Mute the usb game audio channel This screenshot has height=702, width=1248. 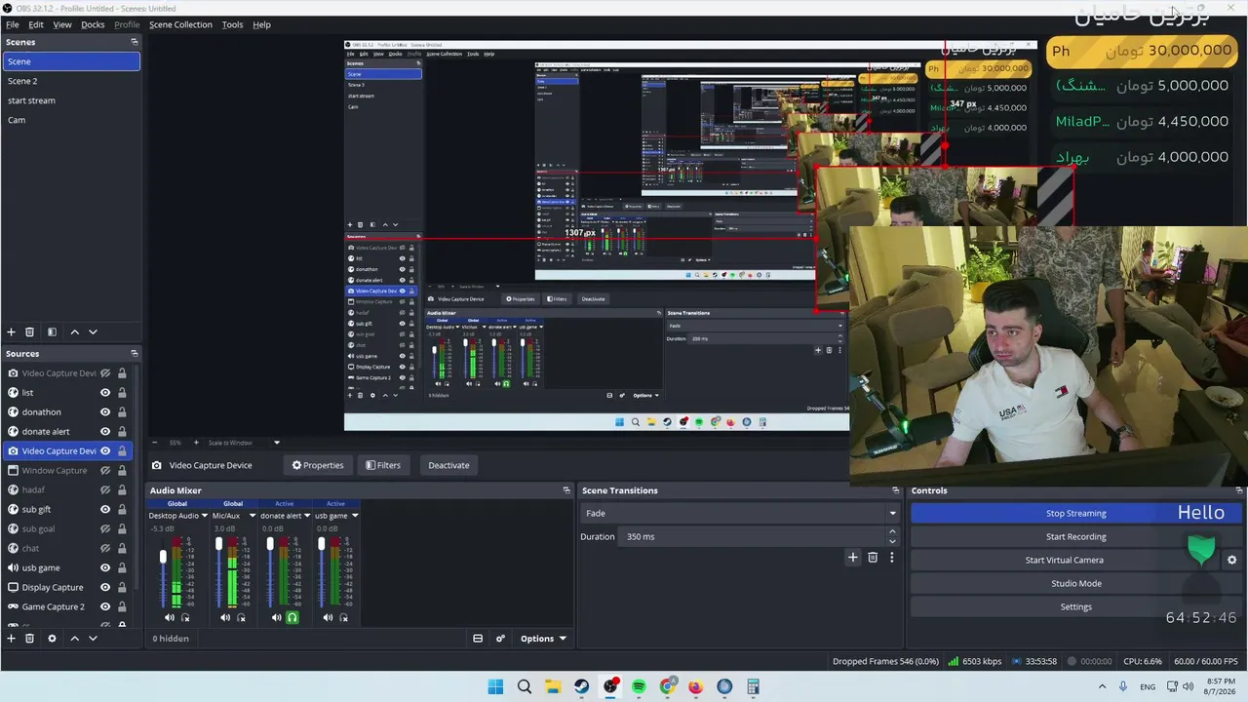[x=328, y=617]
